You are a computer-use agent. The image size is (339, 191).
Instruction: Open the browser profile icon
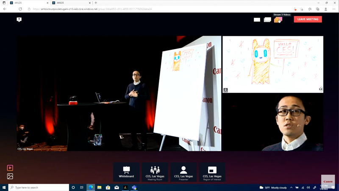click(325, 9)
